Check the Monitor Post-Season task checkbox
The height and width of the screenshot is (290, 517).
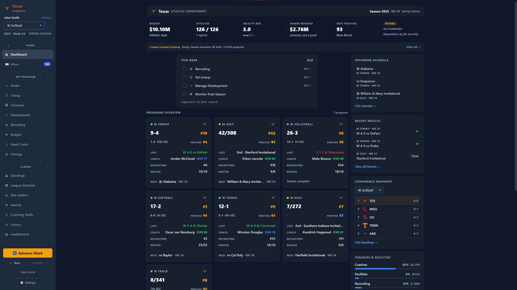point(185,94)
